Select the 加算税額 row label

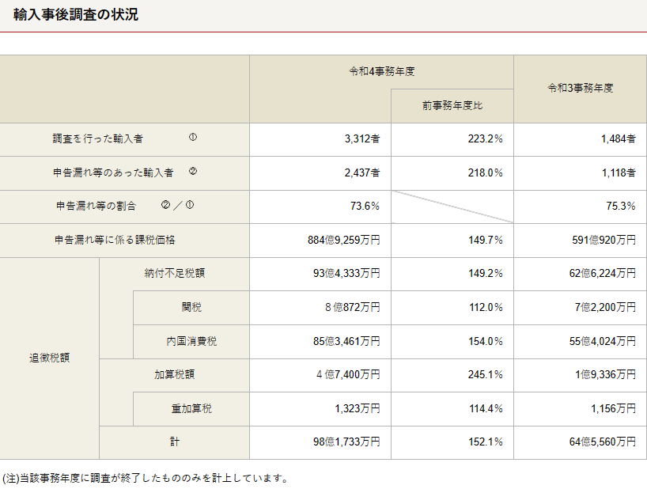(174, 374)
